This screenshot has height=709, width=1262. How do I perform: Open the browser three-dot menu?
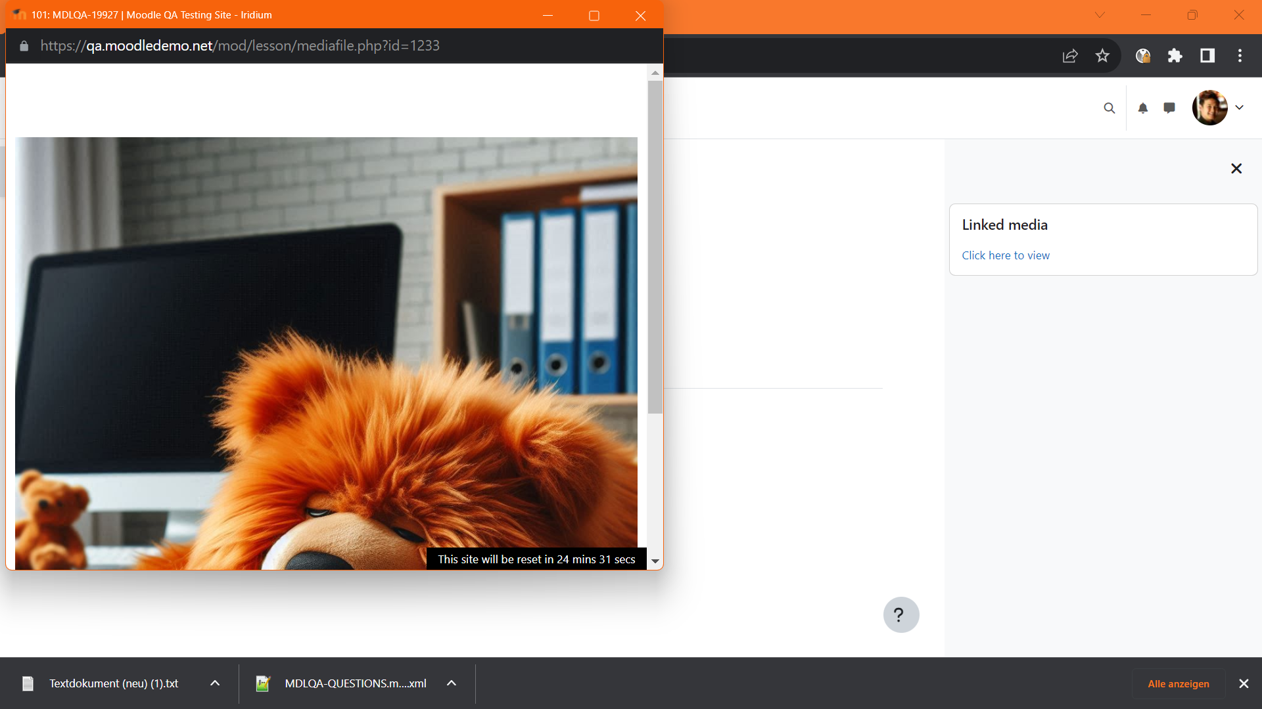[x=1240, y=56]
